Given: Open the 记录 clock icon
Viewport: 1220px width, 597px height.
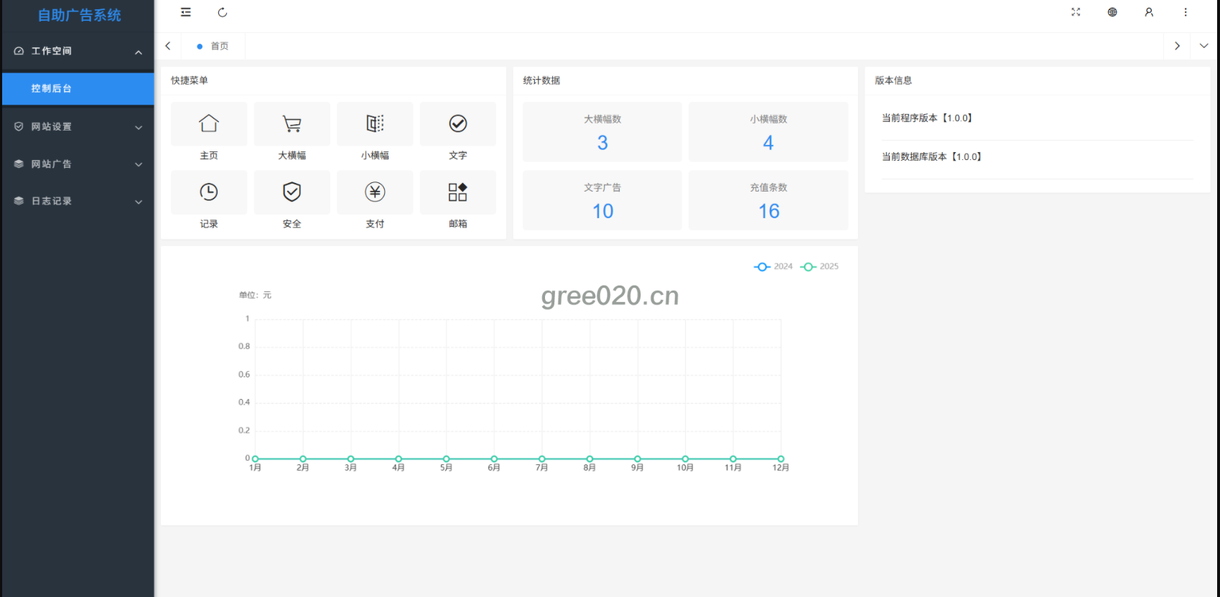Looking at the screenshot, I should pos(209,192).
